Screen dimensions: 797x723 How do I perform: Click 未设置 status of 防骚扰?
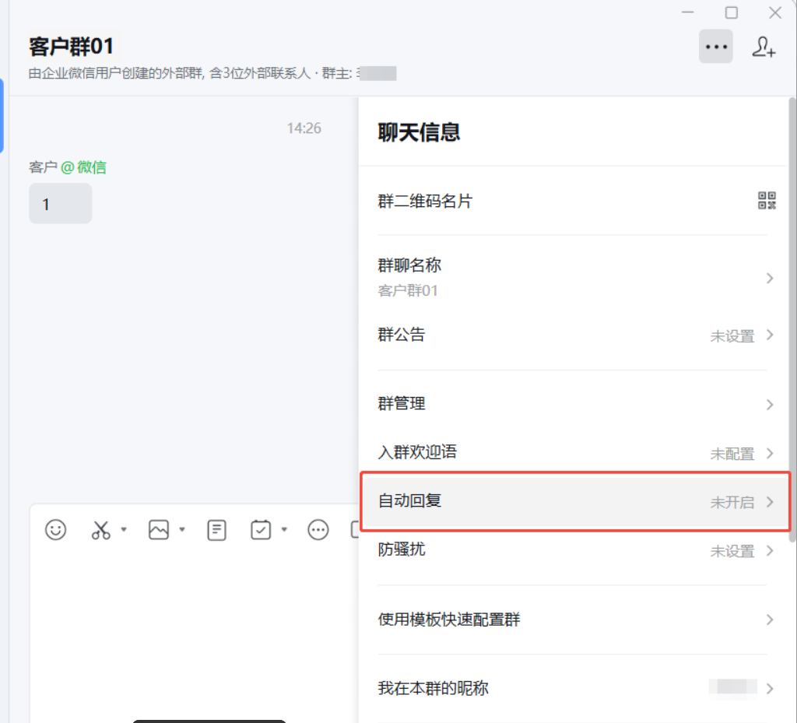pyautogui.click(x=732, y=551)
